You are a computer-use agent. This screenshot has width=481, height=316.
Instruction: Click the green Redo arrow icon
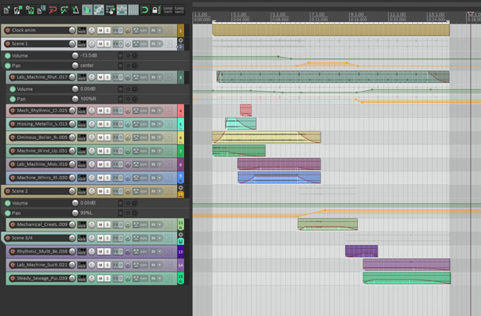[64, 10]
